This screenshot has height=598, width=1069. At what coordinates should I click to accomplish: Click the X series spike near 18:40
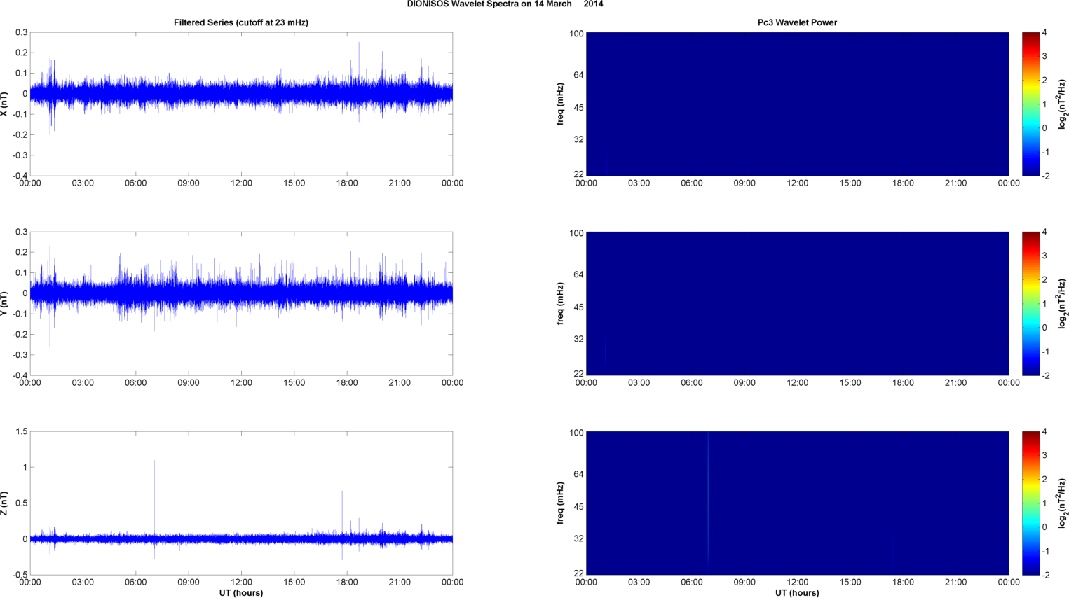359,63
